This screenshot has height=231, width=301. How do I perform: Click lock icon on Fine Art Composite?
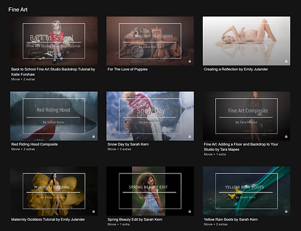pyautogui.click(x=286, y=136)
